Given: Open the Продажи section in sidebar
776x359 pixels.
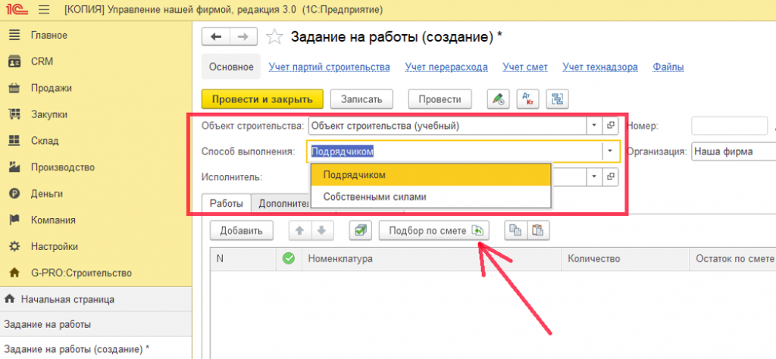Looking at the screenshot, I should (51, 88).
